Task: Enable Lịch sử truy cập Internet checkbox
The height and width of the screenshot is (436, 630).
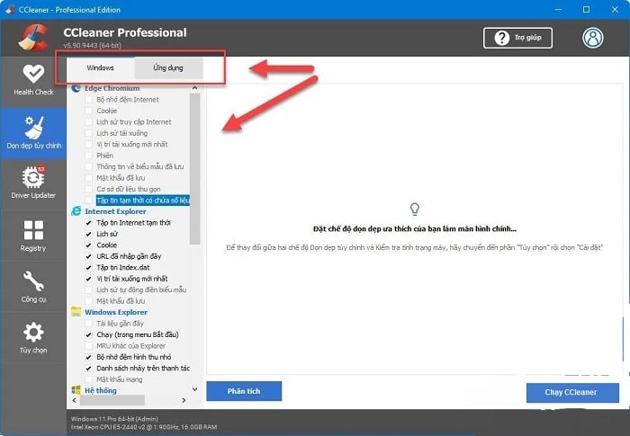Action: click(88, 122)
